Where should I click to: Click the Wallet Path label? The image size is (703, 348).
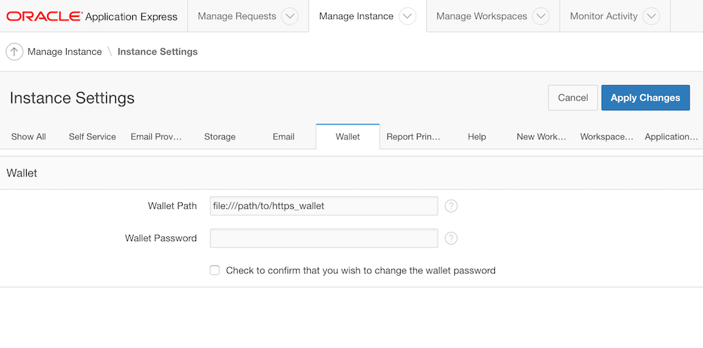(172, 206)
